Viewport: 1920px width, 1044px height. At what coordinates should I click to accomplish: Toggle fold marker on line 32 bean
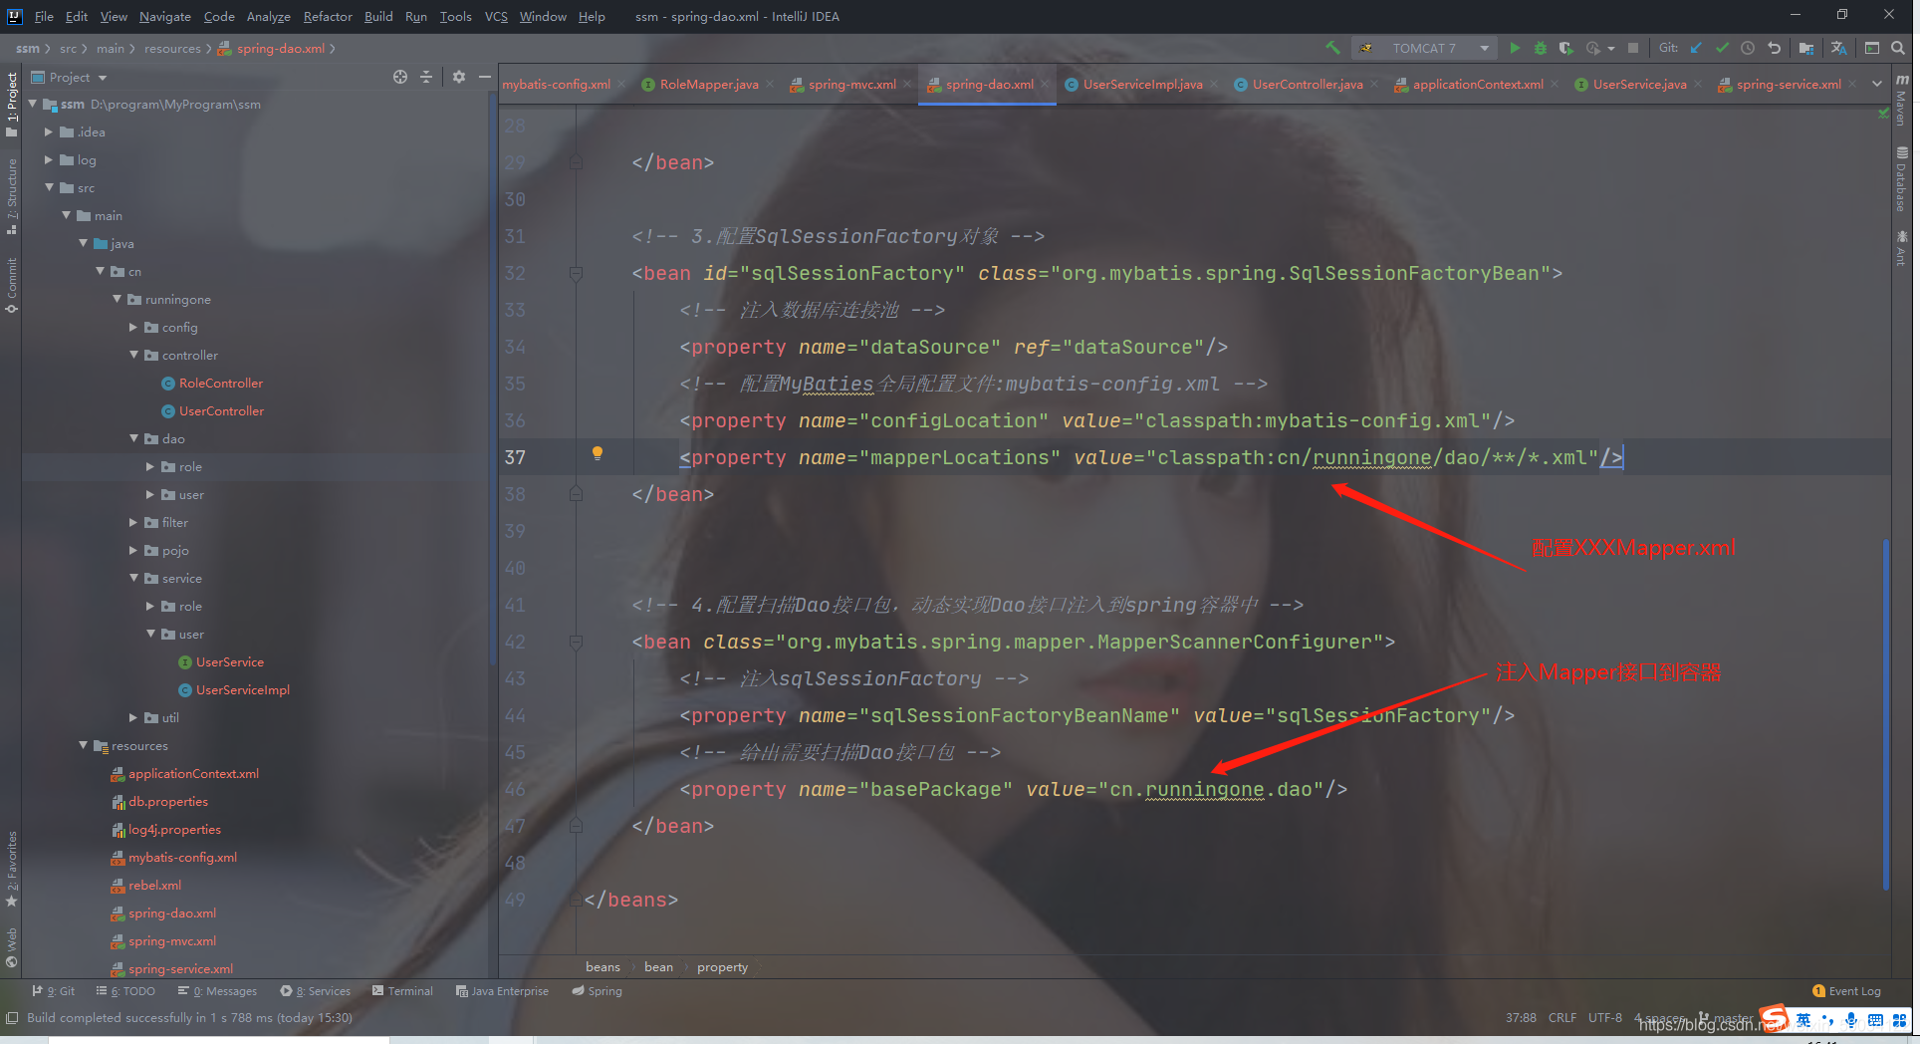pos(576,273)
